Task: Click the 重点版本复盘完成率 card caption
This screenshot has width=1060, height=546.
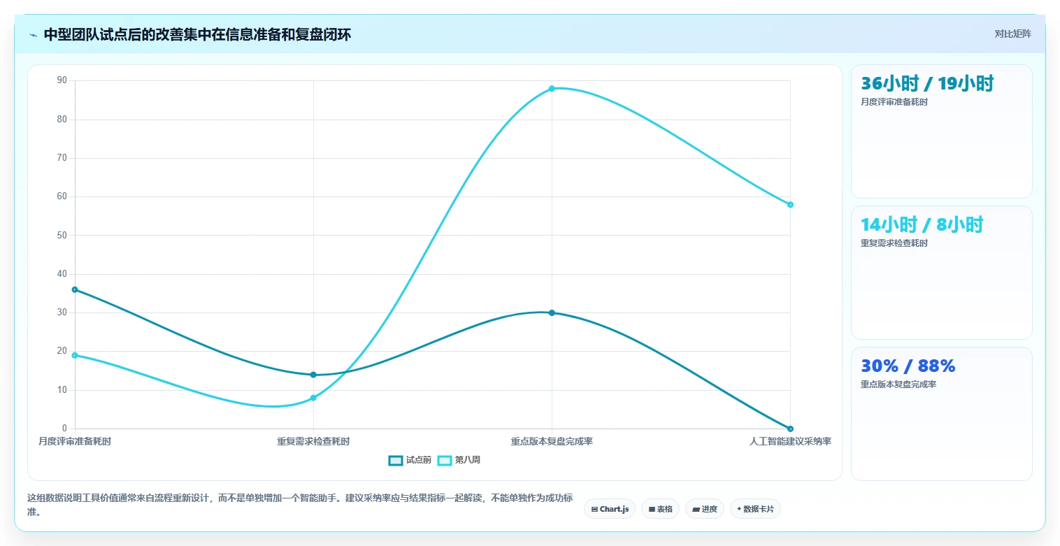Action: [x=898, y=385]
